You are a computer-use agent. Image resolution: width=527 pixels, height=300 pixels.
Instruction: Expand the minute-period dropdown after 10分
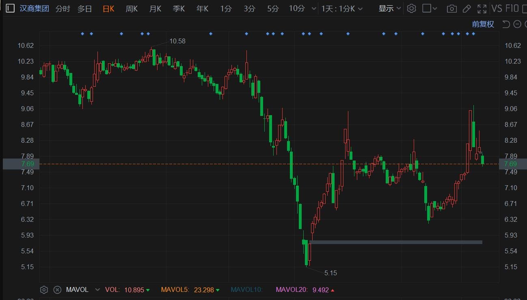coord(313,9)
